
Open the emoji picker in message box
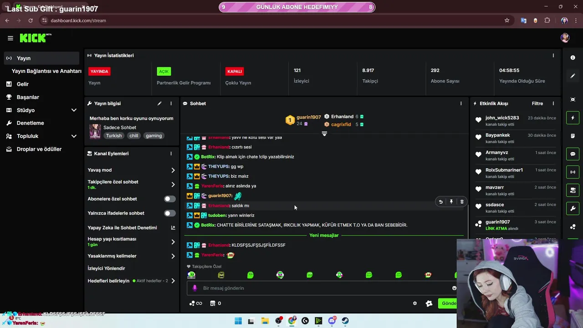454,288
